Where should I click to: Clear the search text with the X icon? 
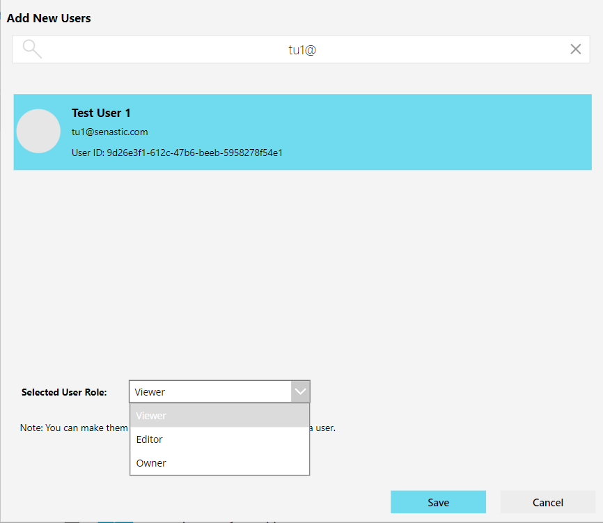pyautogui.click(x=576, y=49)
